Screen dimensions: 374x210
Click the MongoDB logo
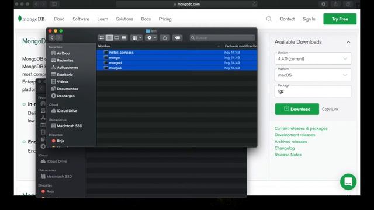pyautogui.click(x=31, y=19)
